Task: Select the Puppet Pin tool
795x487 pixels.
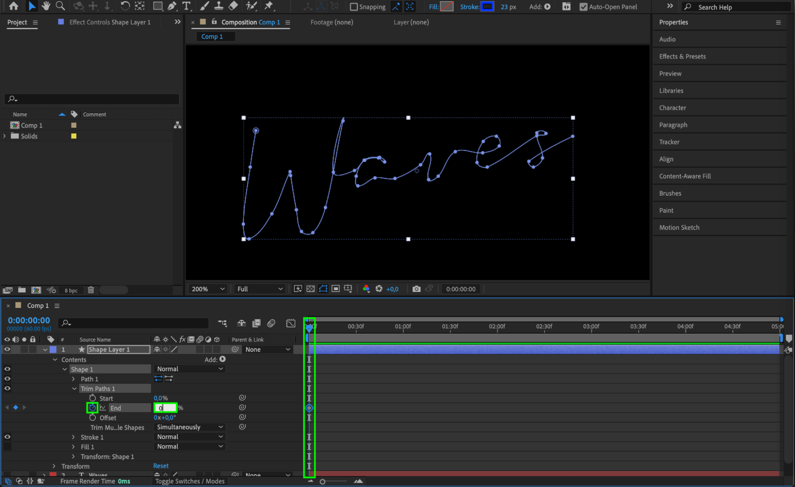Action: point(269,6)
